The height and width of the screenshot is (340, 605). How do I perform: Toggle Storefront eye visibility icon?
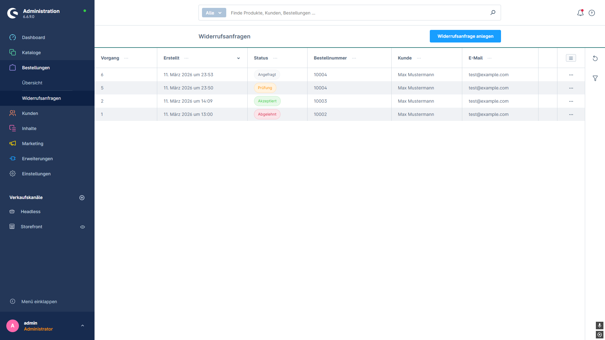pos(83,227)
